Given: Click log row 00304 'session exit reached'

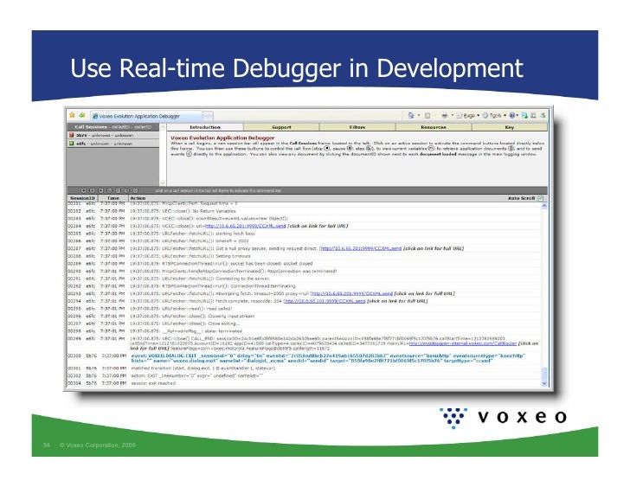Looking at the screenshot, I should (x=304, y=383).
